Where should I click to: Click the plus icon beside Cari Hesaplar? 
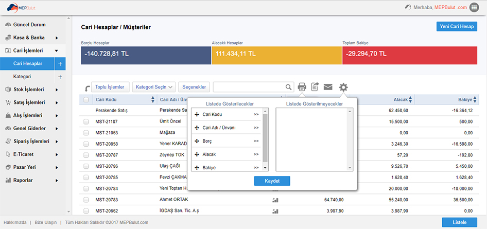click(60, 64)
